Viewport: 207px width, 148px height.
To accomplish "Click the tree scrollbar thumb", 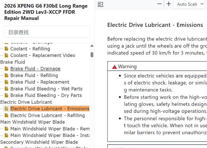I will (92, 55).
